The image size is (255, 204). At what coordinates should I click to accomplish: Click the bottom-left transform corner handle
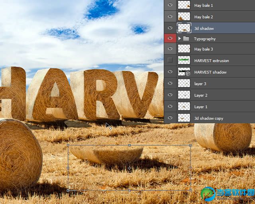[x=68, y=190]
